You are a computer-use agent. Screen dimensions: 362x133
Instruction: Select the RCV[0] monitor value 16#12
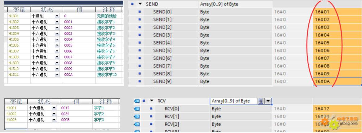pos(337,109)
